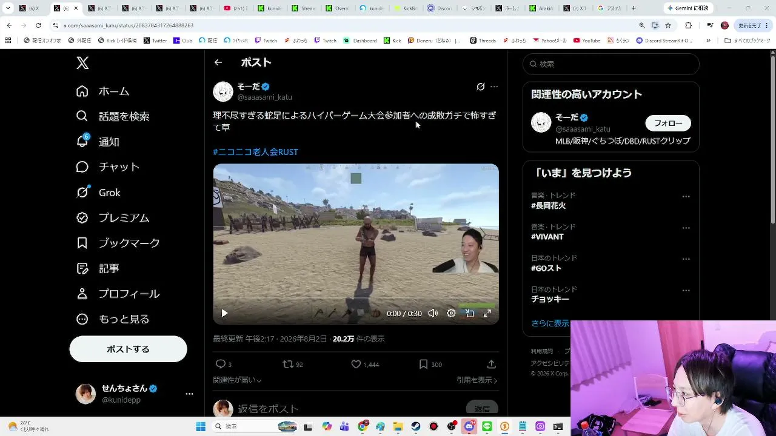Open the Windows Start menu
The image size is (776, 436).
201,426
